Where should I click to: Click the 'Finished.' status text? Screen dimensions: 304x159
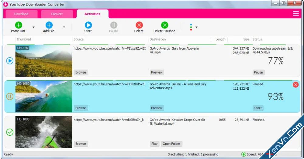pos(259,120)
